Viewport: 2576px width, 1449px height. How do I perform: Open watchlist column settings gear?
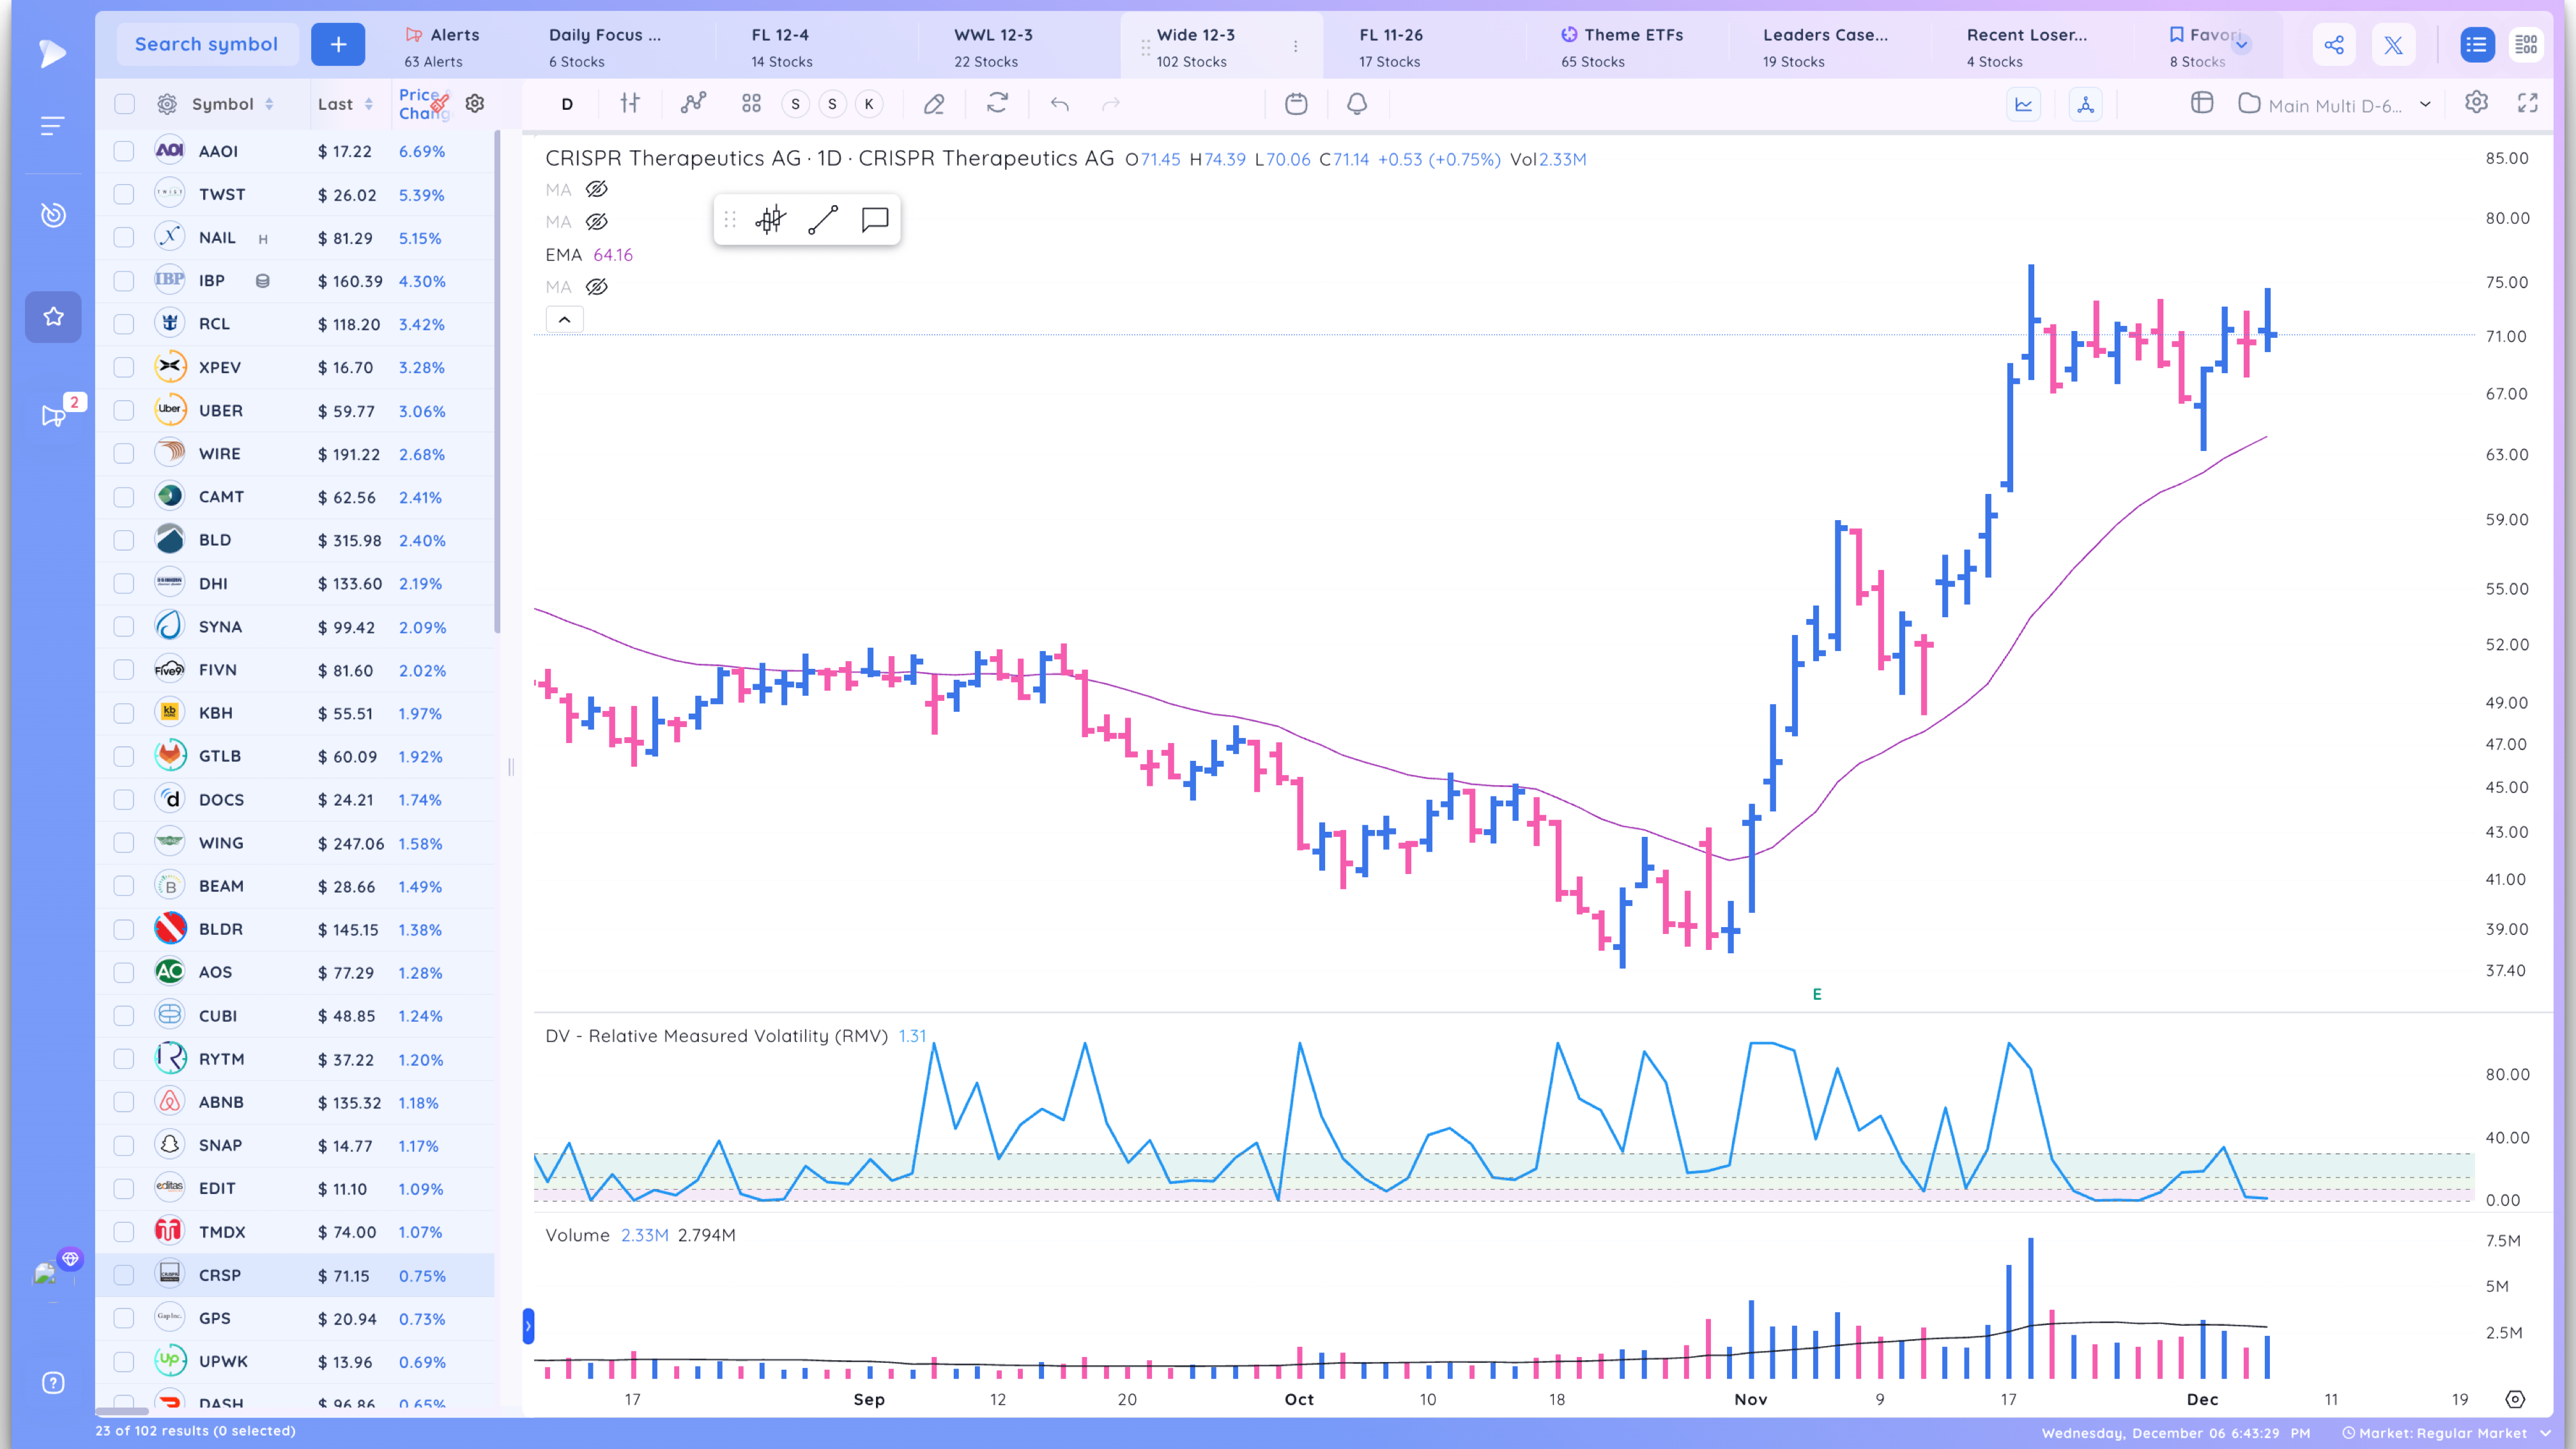475,103
